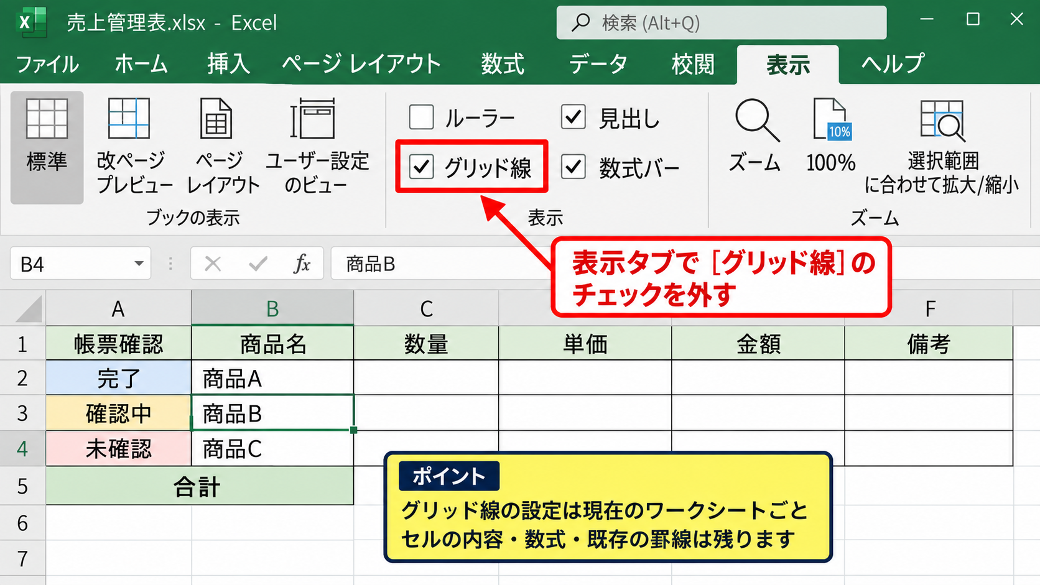Image resolution: width=1040 pixels, height=585 pixels.
Task: Select the 標準 view button
Action: coord(47,147)
